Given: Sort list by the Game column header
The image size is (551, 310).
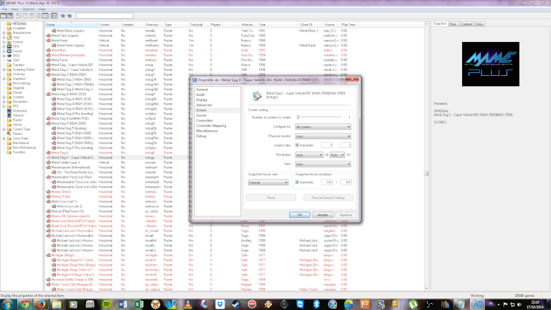Looking at the screenshot, I should tap(72, 25).
